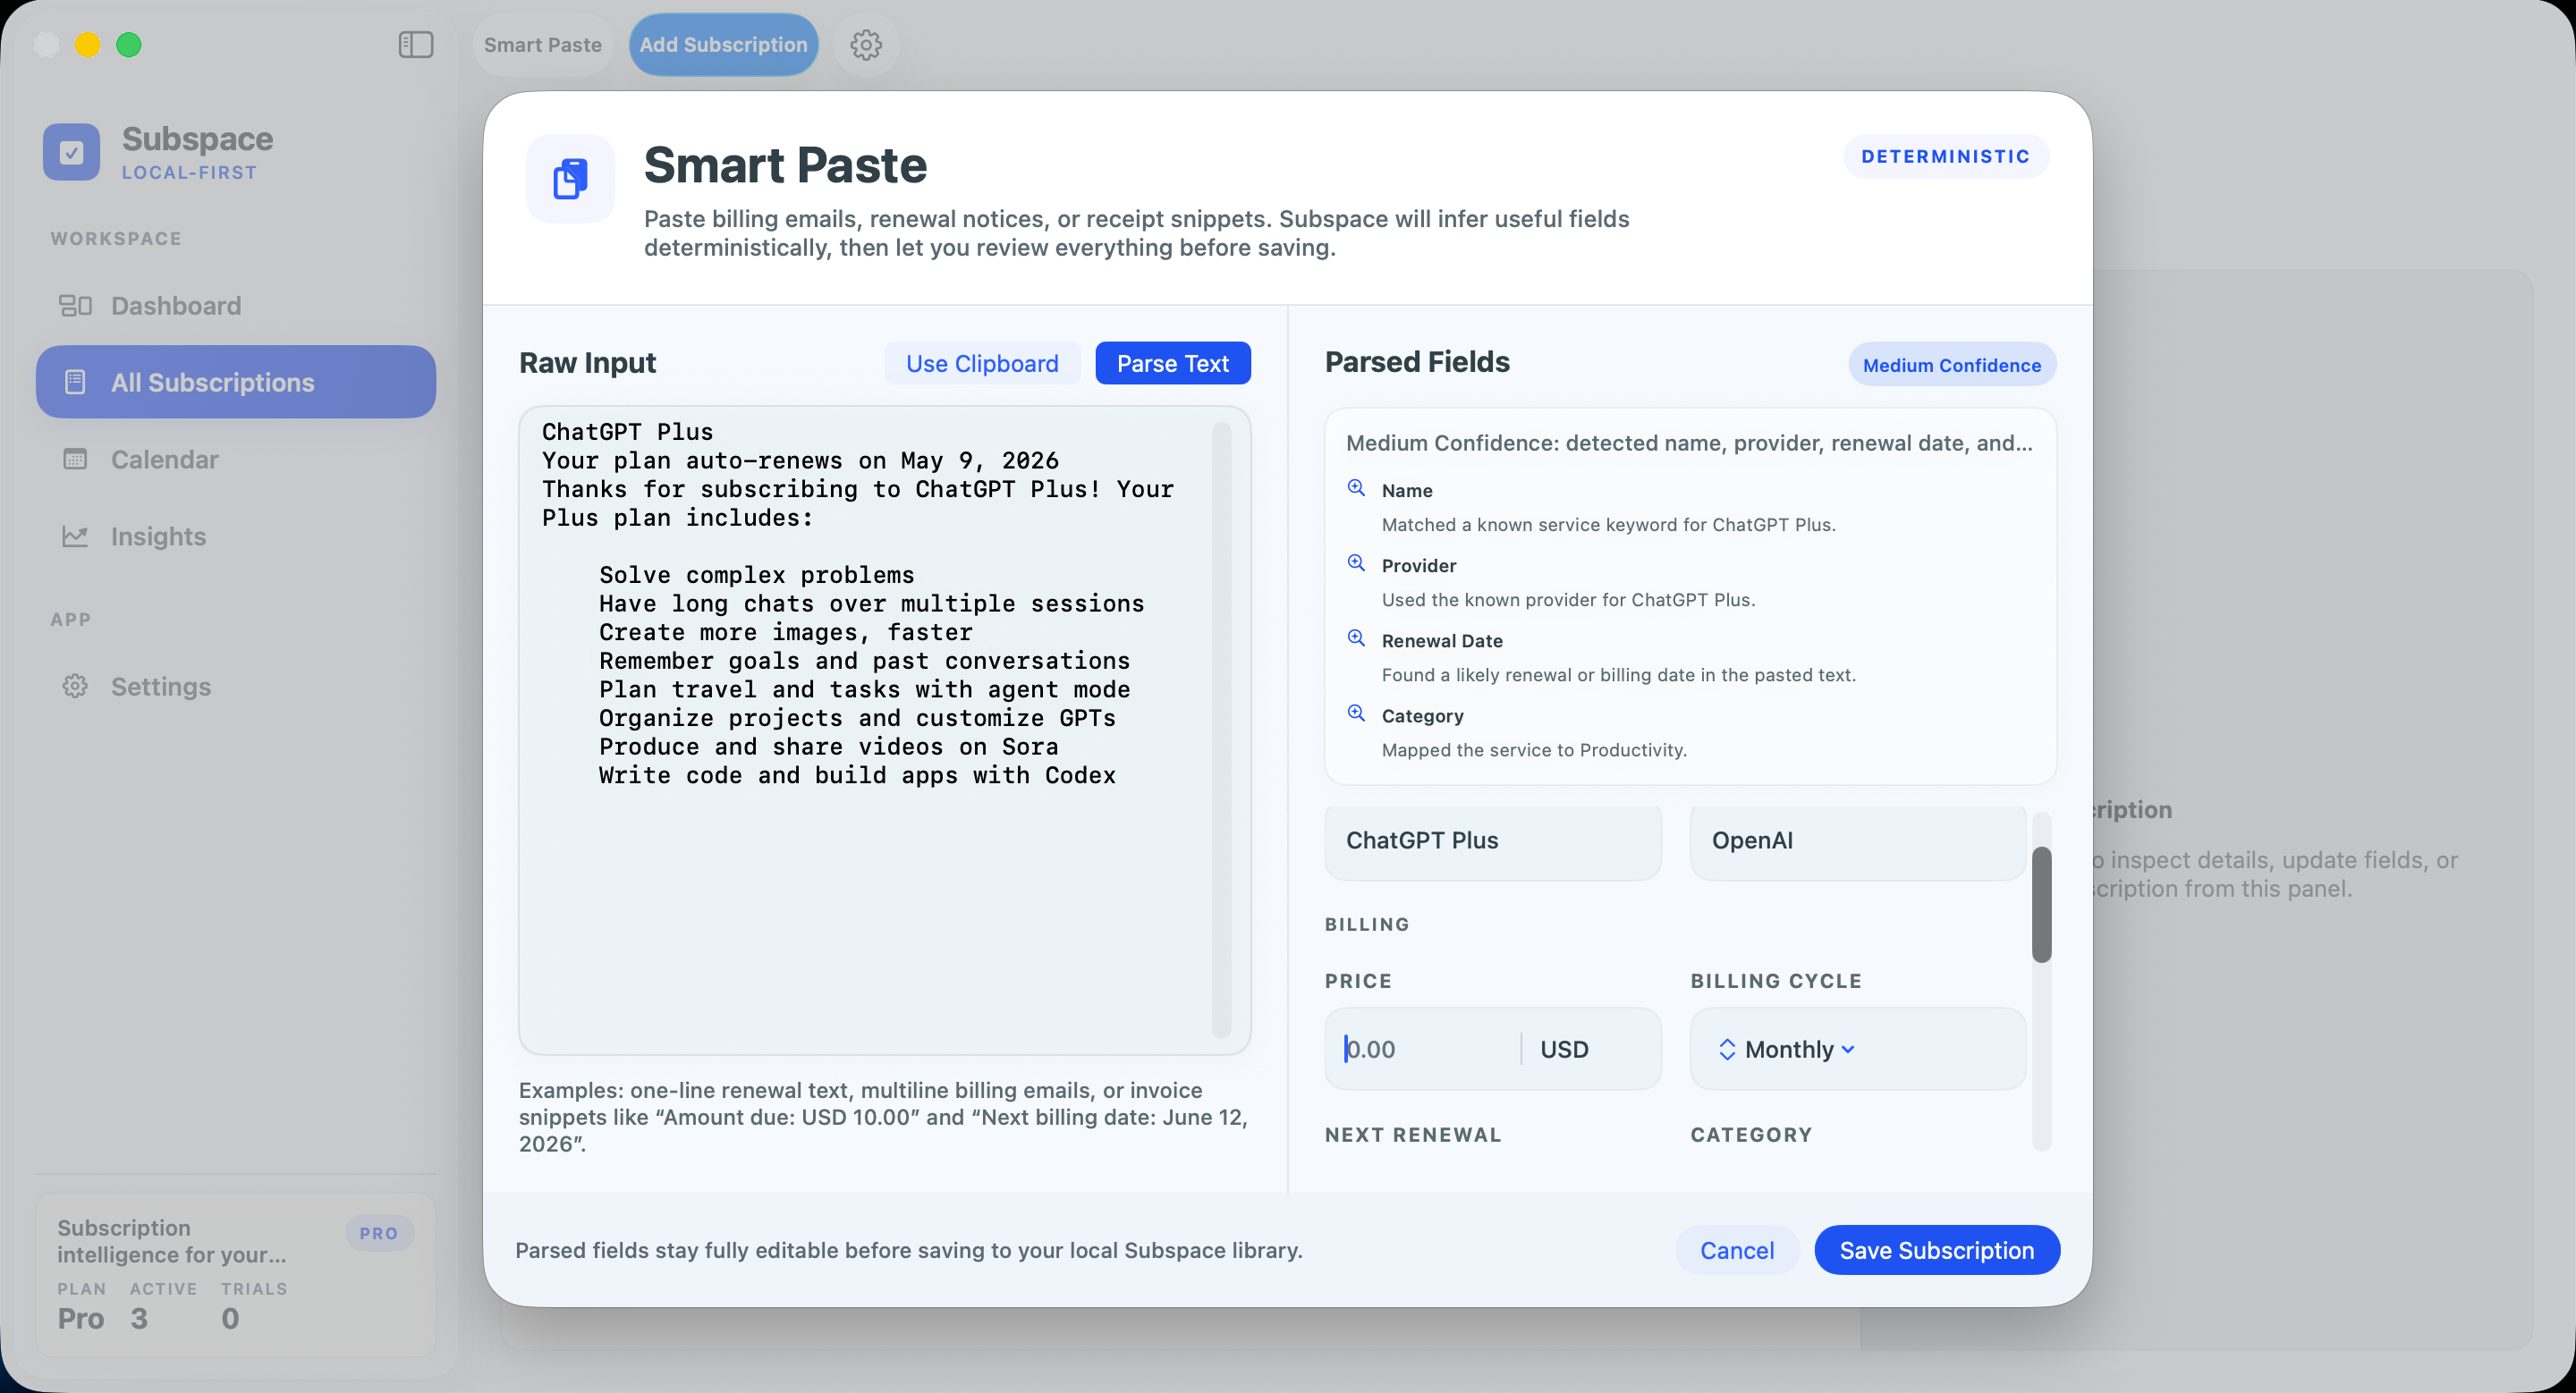Click the Renewal Date magnifier icon

tap(1356, 637)
